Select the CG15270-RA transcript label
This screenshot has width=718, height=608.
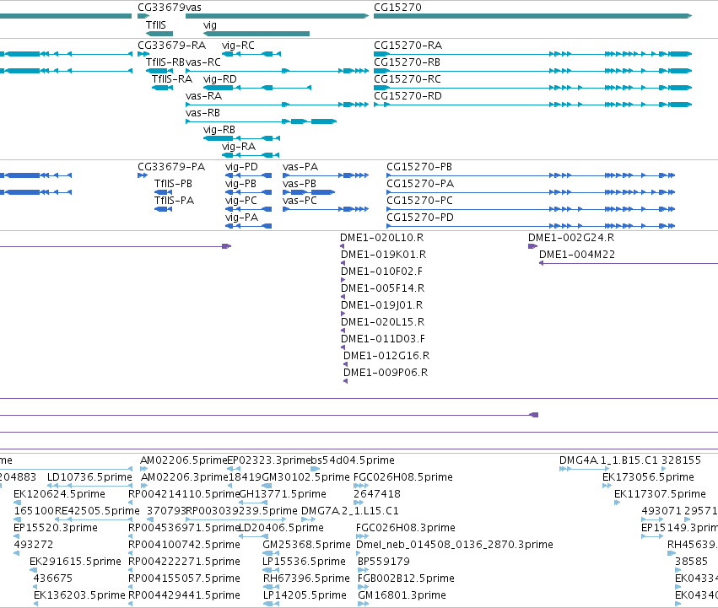408,46
